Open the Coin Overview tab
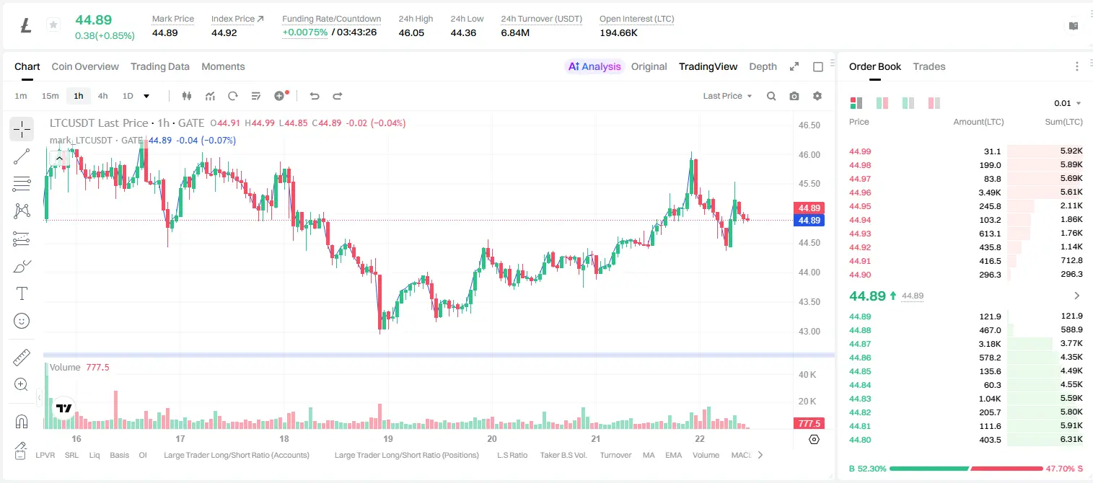 click(85, 66)
